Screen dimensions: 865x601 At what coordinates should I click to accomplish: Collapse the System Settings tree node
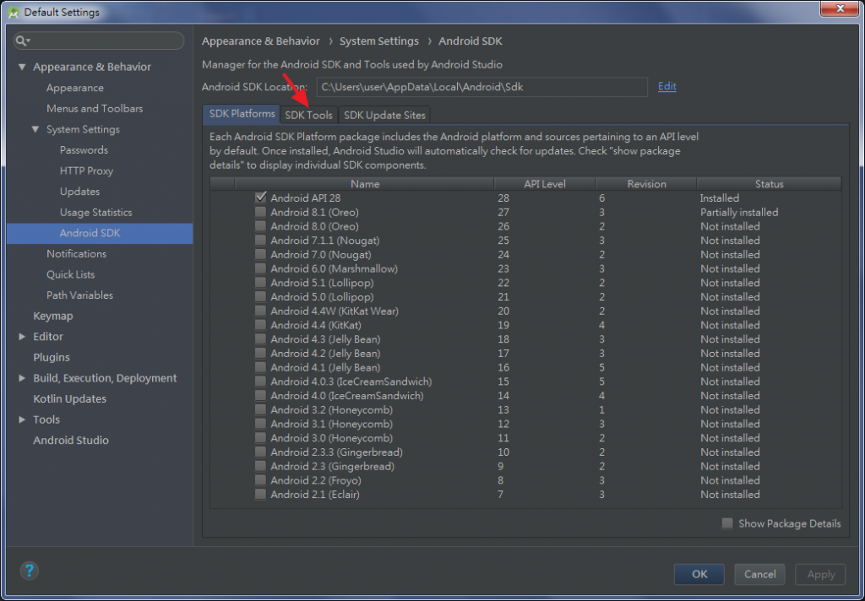click(35, 129)
